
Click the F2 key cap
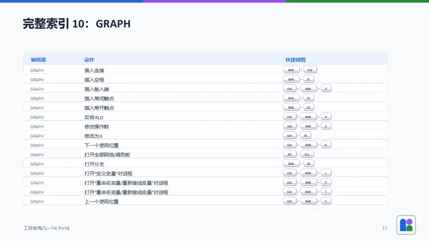point(308,107)
